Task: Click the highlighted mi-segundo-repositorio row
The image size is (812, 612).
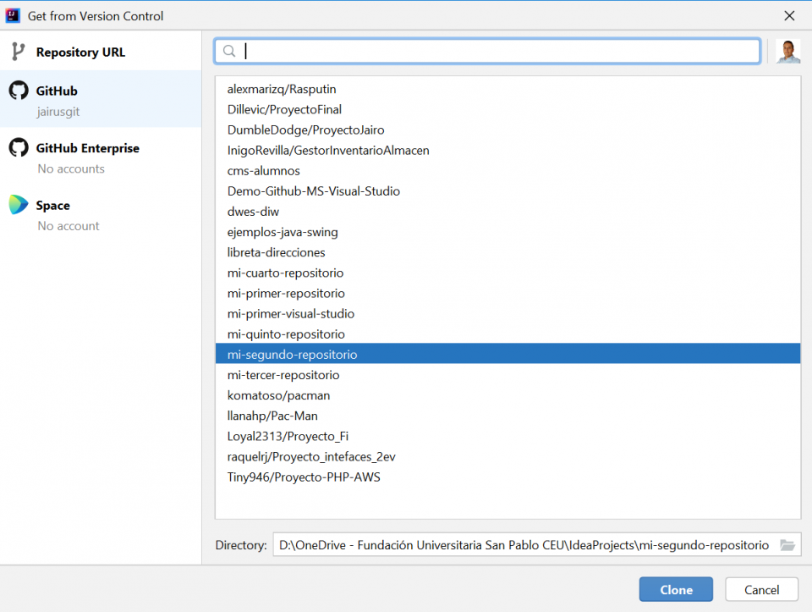Action: (x=508, y=354)
